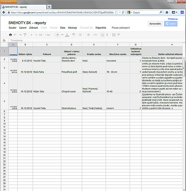Click cell 10 - 30 cm

coord(118,68)
